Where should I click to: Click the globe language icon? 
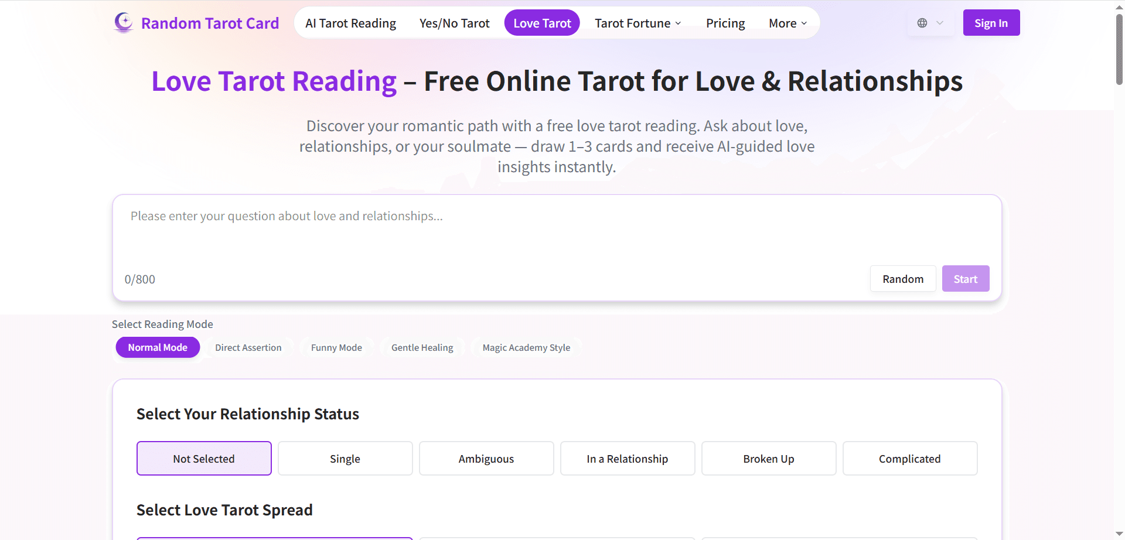point(922,23)
